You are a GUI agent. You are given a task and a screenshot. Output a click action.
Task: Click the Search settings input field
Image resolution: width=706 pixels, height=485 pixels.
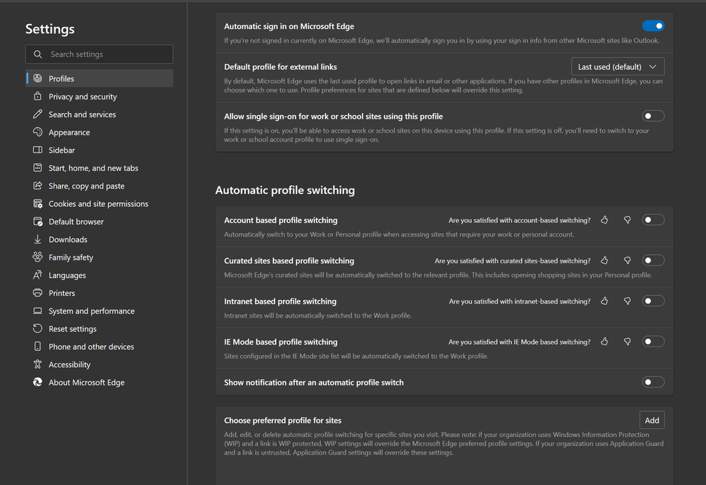click(x=106, y=54)
